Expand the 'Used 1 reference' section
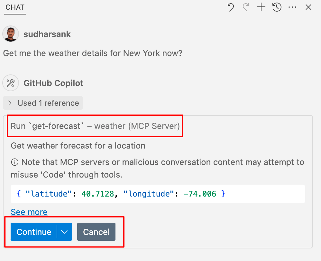This screenshot has width=321, height=261. tap(43, 103)
